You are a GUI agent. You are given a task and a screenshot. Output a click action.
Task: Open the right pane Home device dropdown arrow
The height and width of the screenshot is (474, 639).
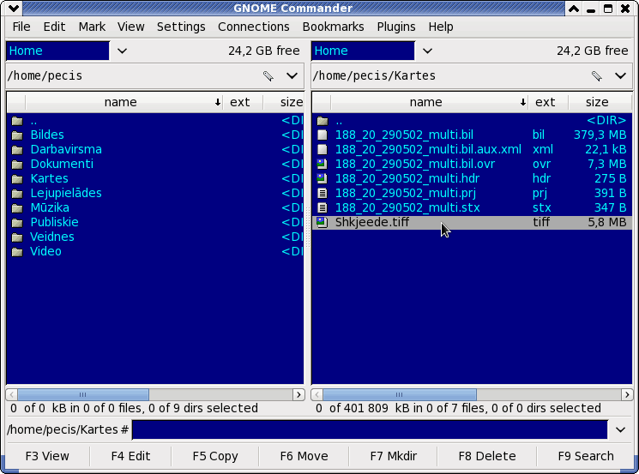coord(427,51)
